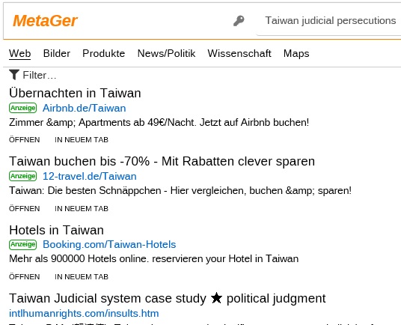Click the MetaGer logo
The height and width of the screenshot is (325, 401).
coord(45,21)
